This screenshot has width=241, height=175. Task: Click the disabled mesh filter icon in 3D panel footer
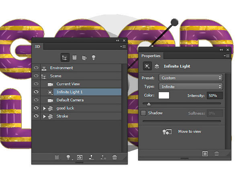click(57, 157)
